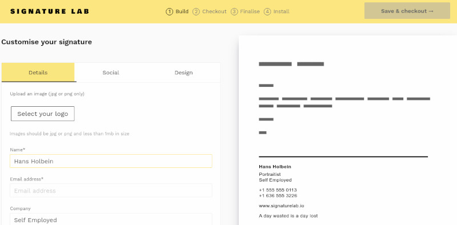
Task: Go to the Build step
Action: [x=177, y=11]
